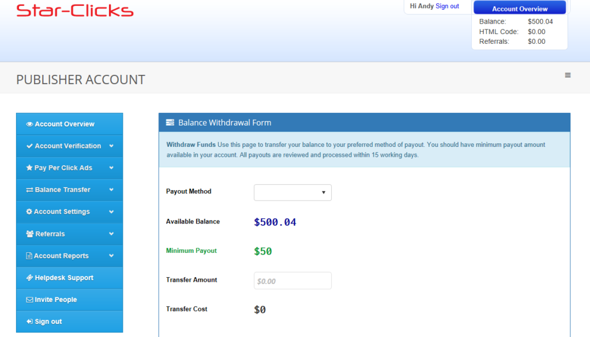
Task: Click the eye icon beside Account Overview
Action: tap(29, 124)
